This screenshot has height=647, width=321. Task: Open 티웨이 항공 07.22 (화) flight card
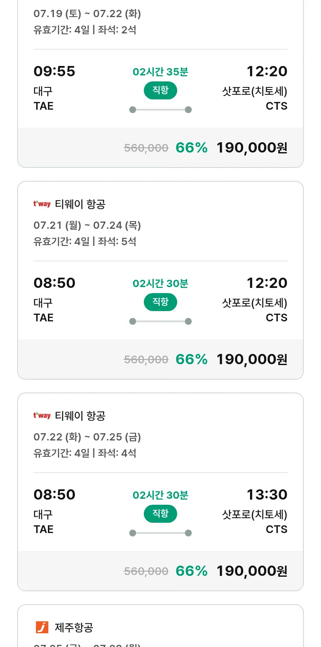[160, 435]
